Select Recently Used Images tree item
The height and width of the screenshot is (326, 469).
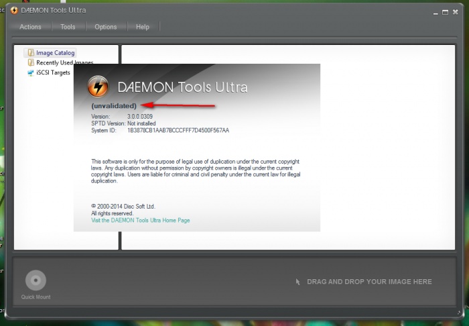point(64,62)
